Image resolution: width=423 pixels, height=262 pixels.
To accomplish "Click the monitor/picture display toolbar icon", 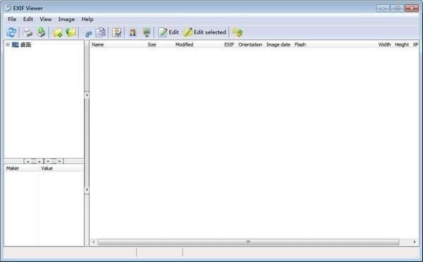I will tap(147, 32).
